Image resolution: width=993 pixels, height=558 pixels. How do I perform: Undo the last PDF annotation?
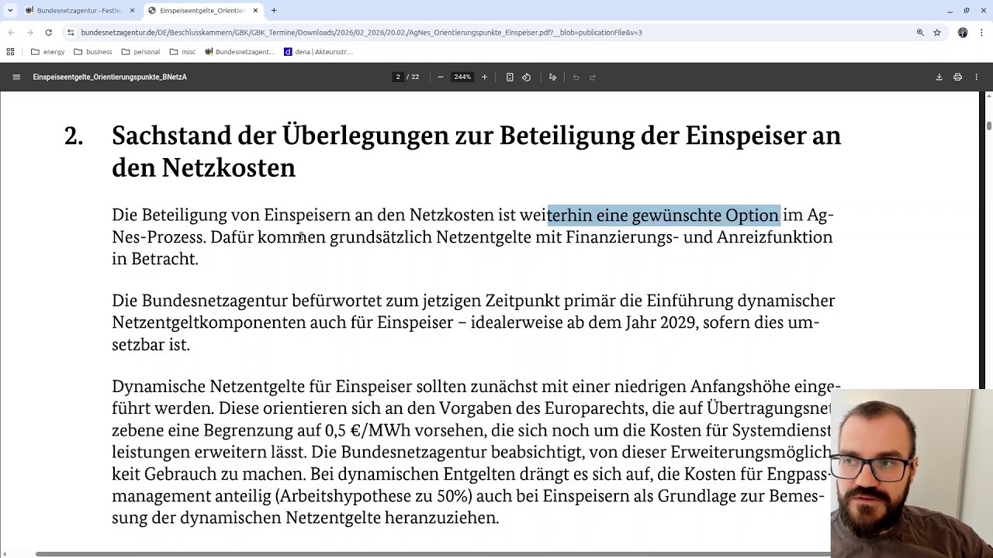576,77
